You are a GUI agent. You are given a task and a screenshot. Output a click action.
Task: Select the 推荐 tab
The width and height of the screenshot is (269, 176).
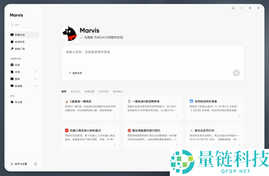[64, 92]
